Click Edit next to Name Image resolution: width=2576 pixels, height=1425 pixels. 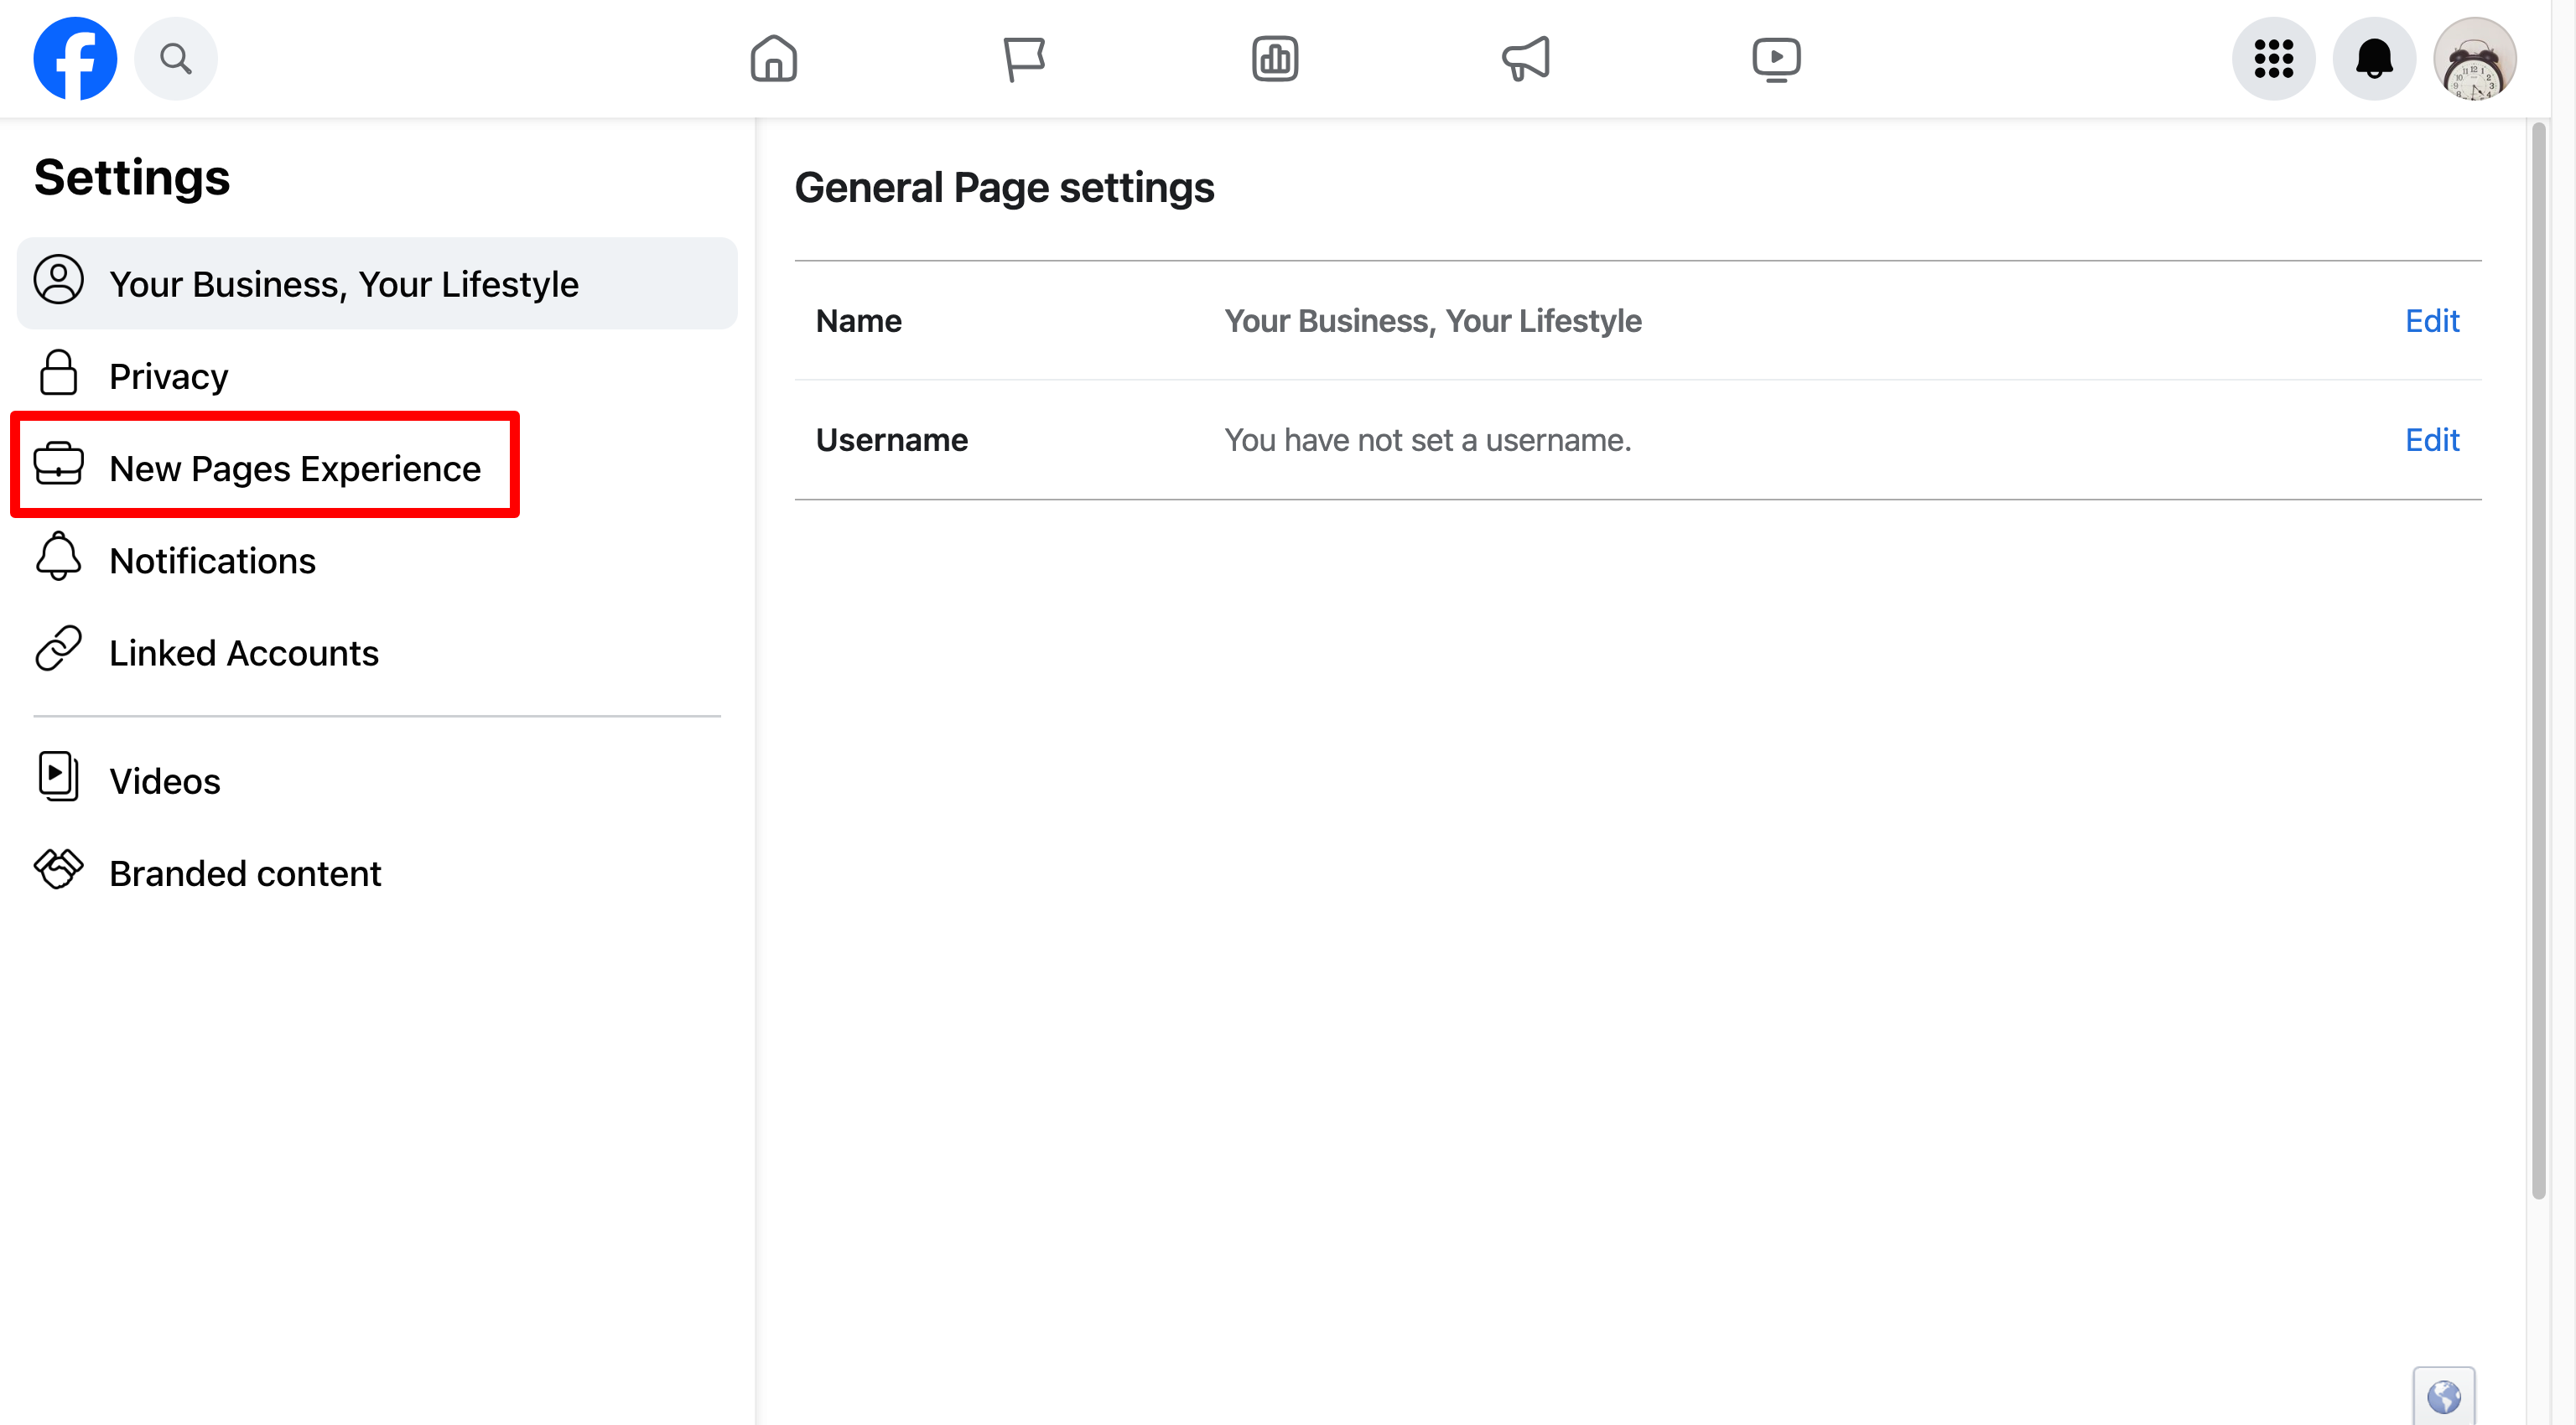coord(2431,319)
